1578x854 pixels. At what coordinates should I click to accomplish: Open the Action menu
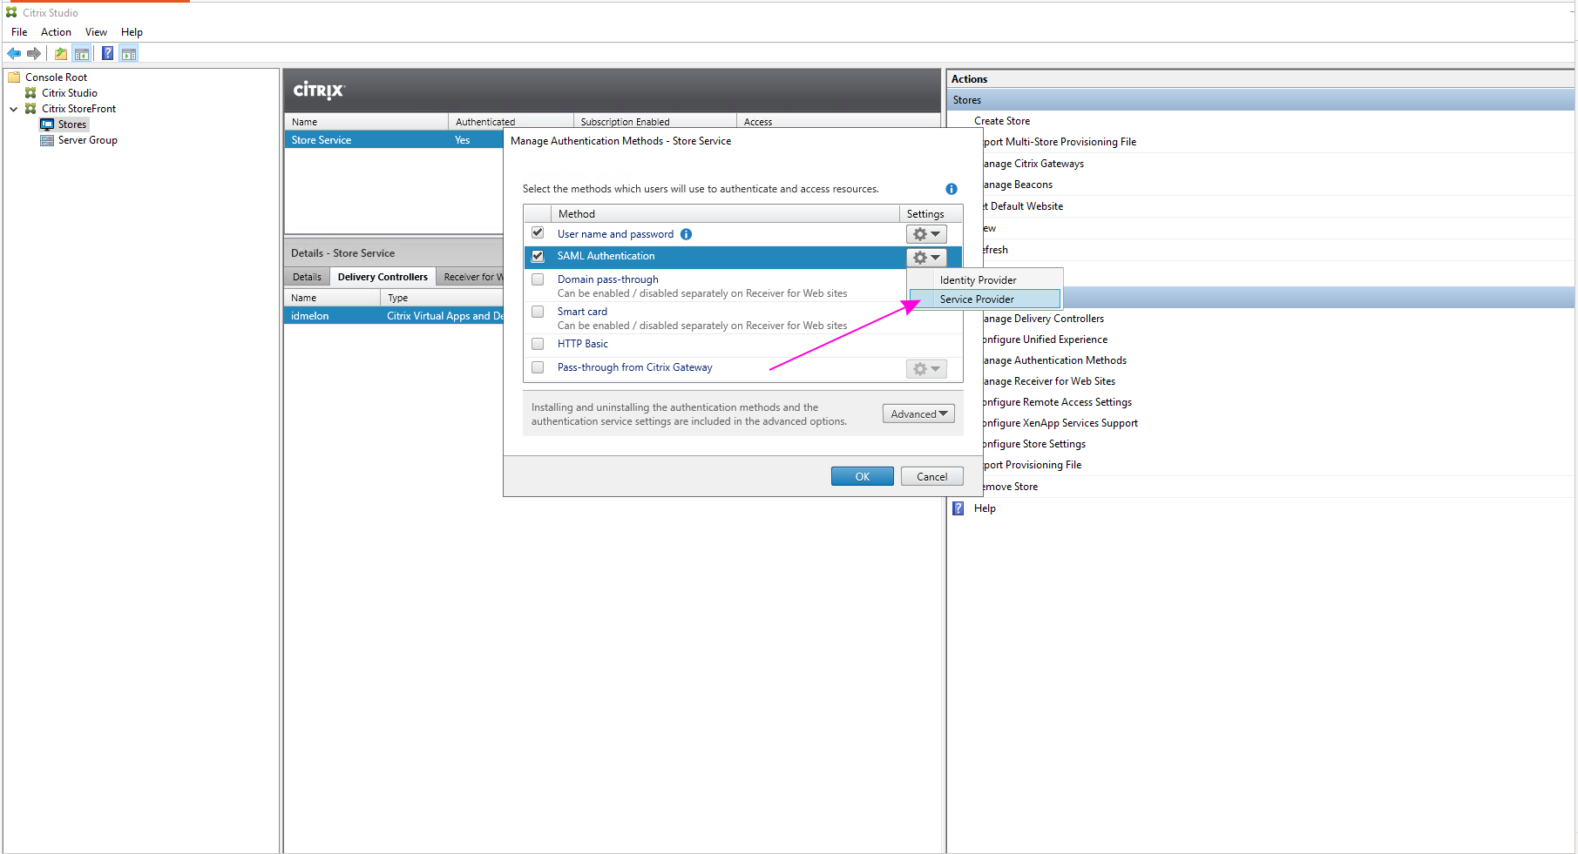click(x=56, y=32)
